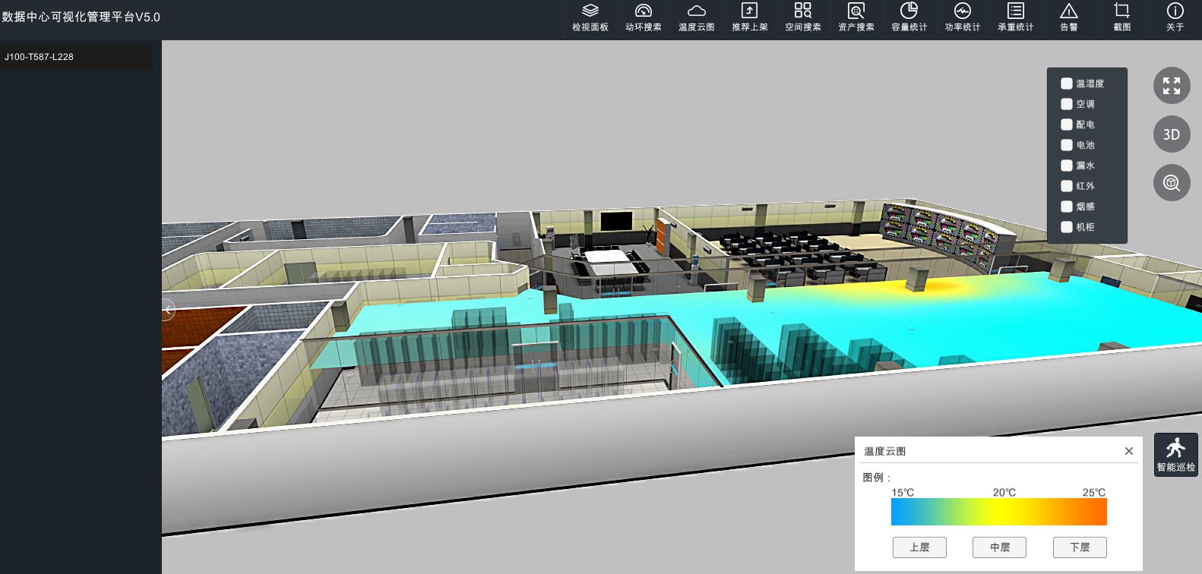Start 智能巡检 running man button
Viewport: 1202px width, 574px height.
[1176, 455]
